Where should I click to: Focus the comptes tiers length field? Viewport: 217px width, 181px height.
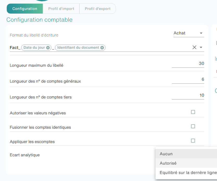pos(188,96)
